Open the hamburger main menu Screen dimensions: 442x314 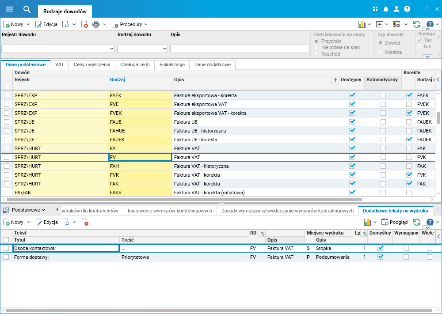[9, 9]
